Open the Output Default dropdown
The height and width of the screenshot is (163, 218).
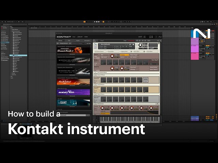coord(154,69)
